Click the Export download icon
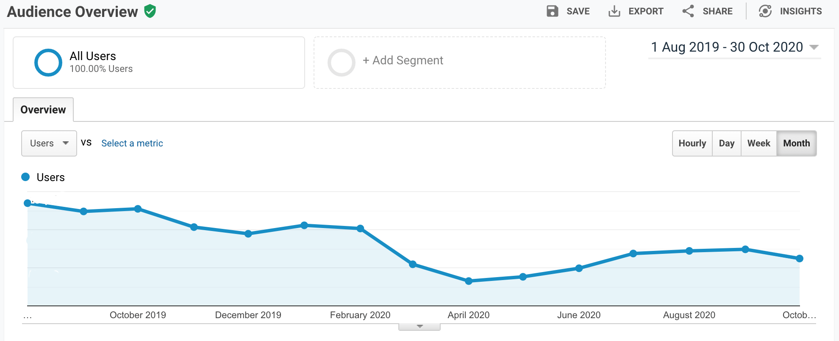Viewport: 839px width, 341px height. click(614, 11)
